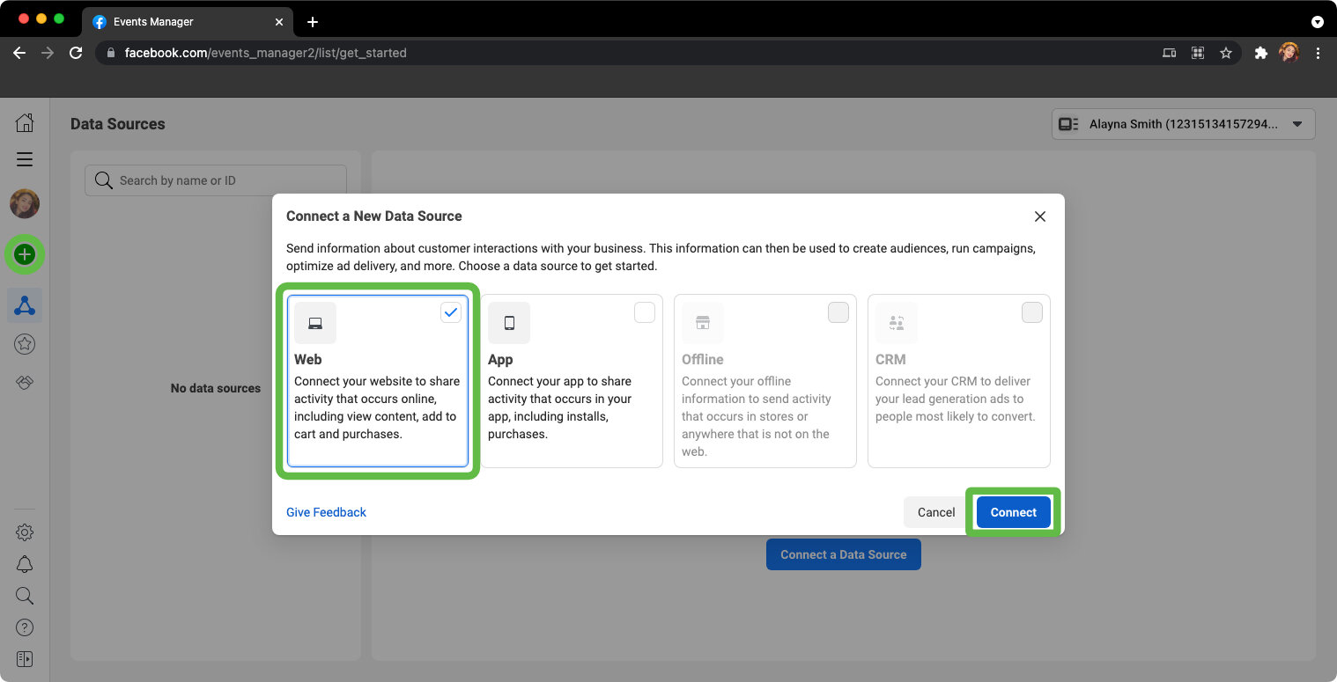1337x682 pixels.
Task: Check the Offline data source checkbox
Action: [x=838, y=312]
